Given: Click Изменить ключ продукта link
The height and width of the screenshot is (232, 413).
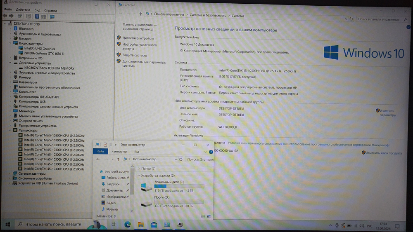Looking at the screenshot, I should [384, 153].
